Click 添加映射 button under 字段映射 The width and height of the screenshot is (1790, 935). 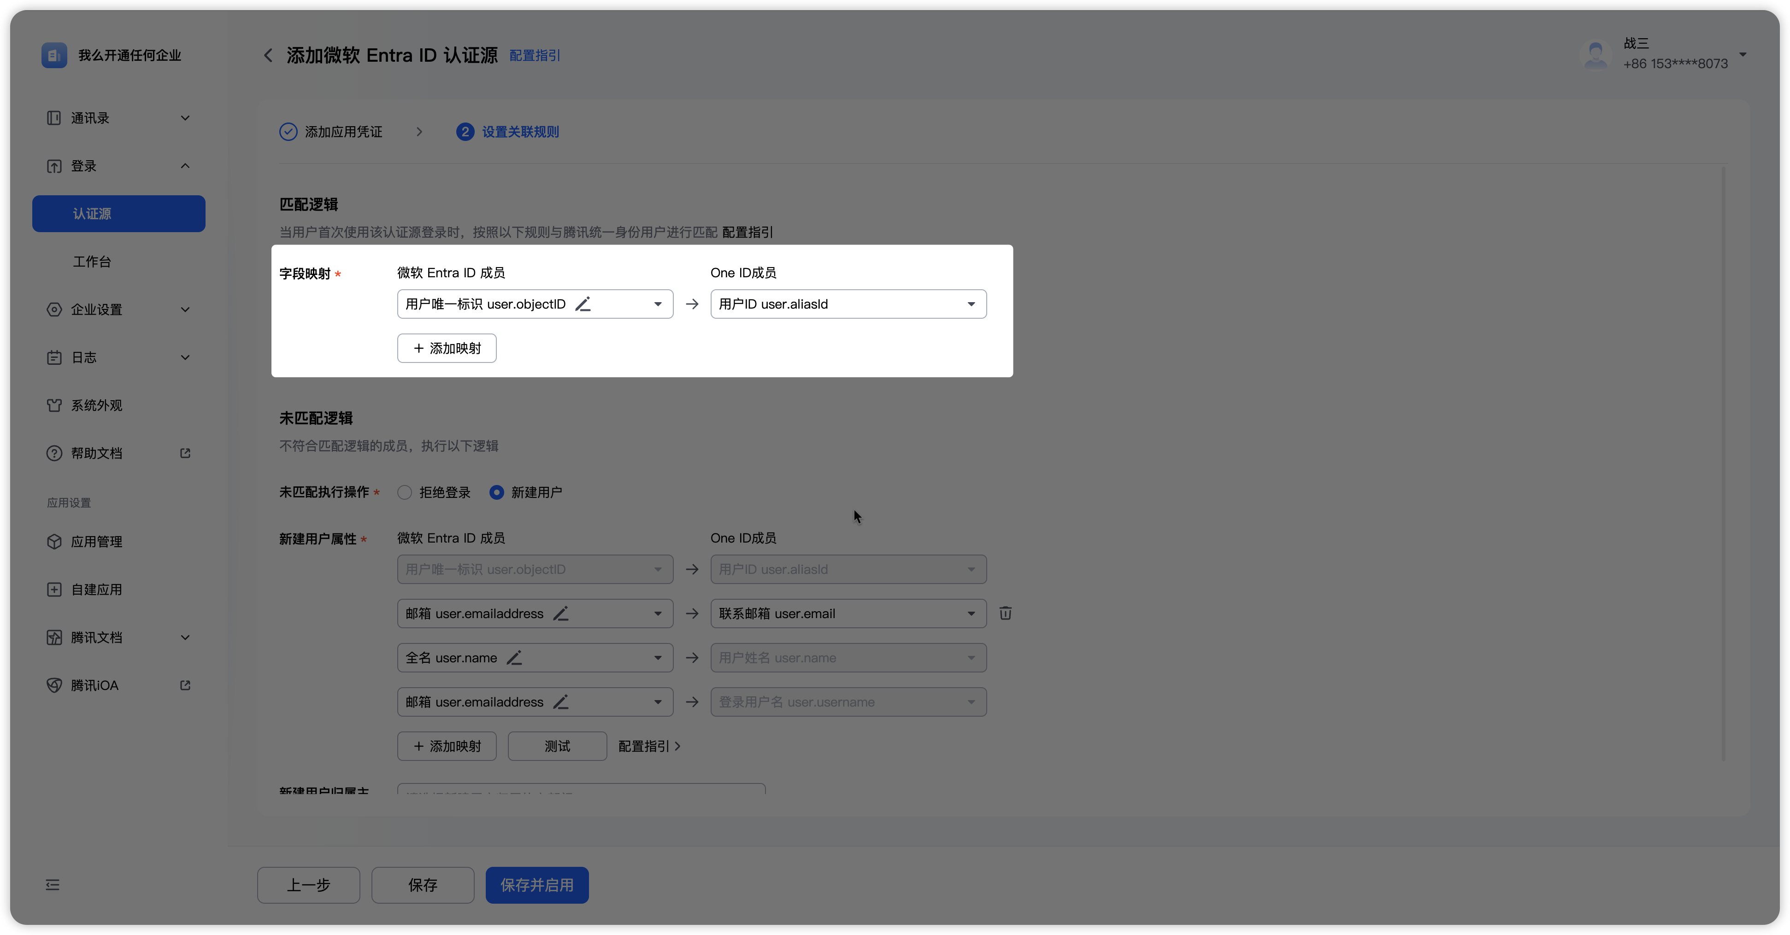[447, 348]
